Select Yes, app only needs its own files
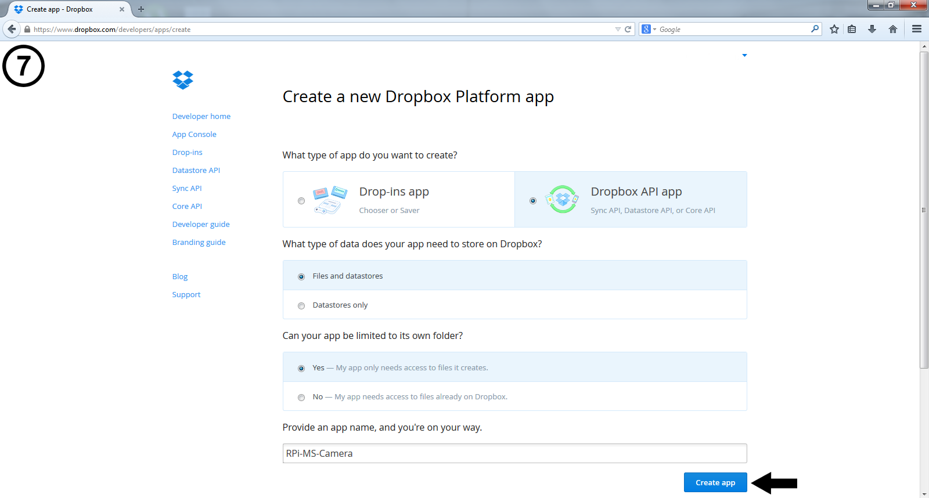This screenshot has height=498, width=929. coord(514,367)
